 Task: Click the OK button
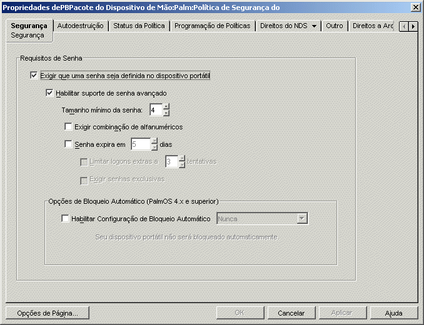click(240, 313)
